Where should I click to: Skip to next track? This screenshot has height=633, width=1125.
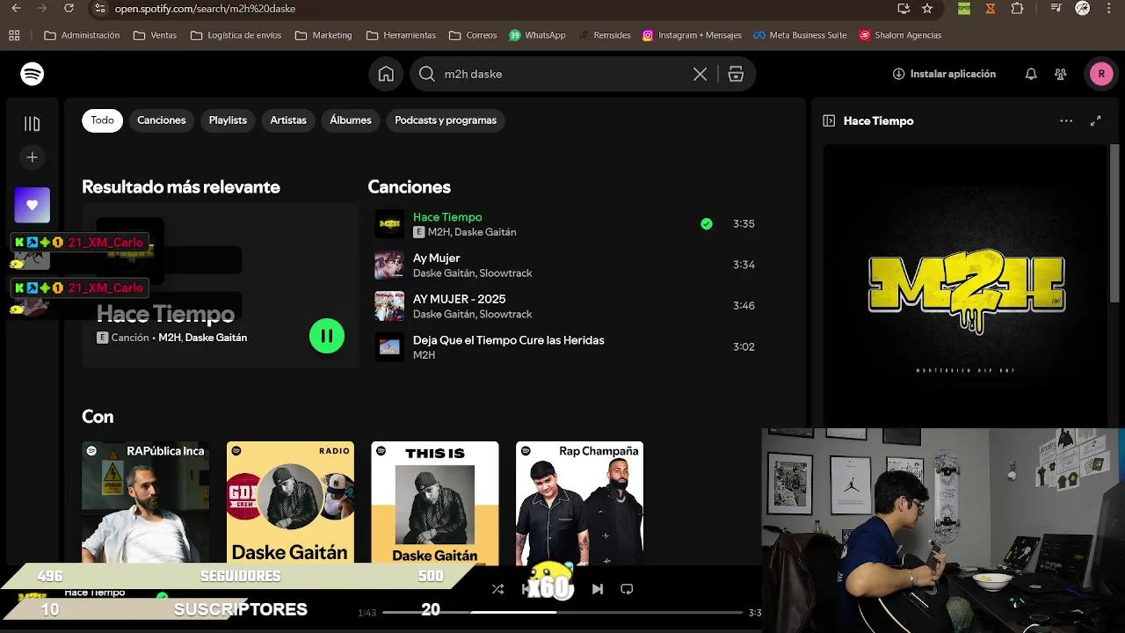click(598, 589)
